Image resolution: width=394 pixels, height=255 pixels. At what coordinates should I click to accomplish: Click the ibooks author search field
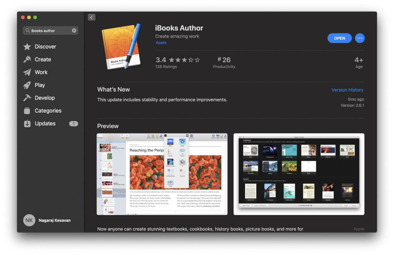[x=50, y=31]
